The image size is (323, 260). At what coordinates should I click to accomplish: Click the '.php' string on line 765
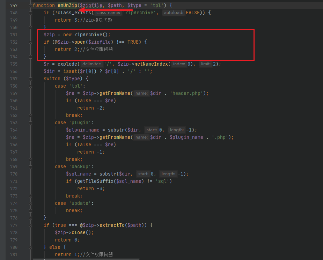pos(220,138)
